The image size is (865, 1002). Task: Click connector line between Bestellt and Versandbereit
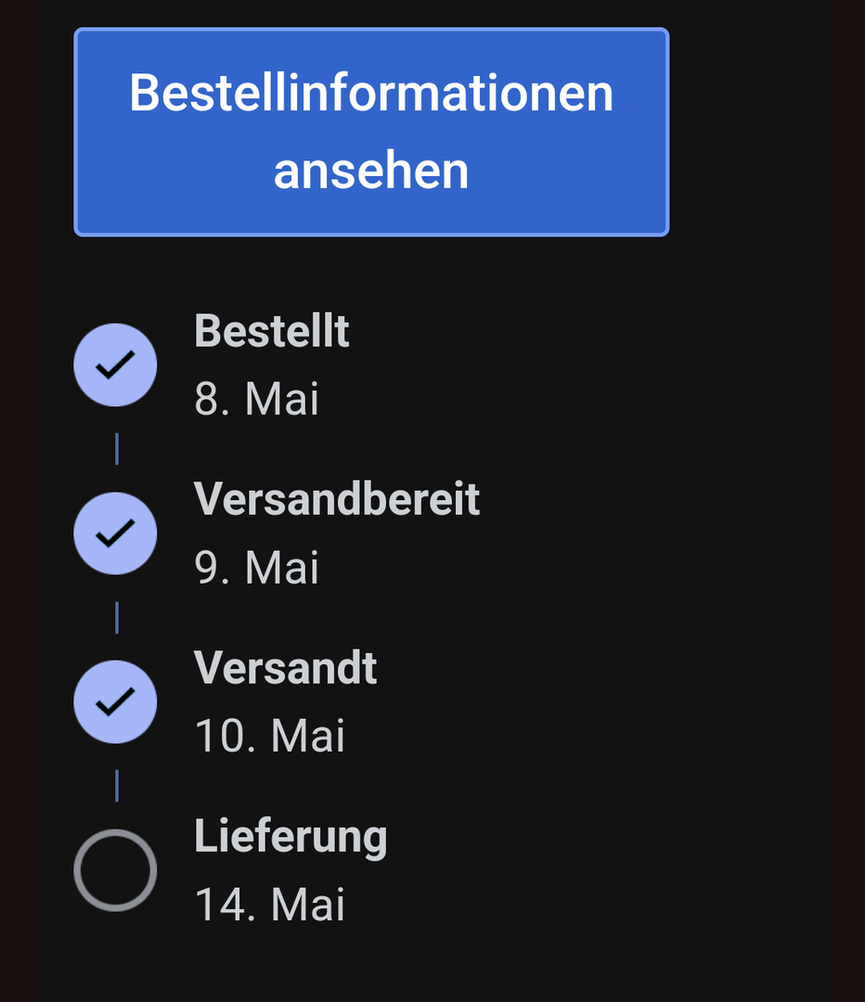coord(116,449)
